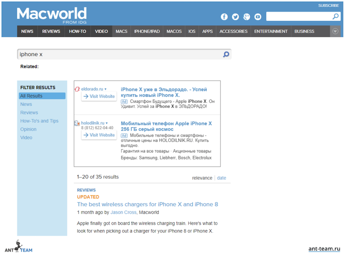Select the Apps category

(x=208, y=31)
